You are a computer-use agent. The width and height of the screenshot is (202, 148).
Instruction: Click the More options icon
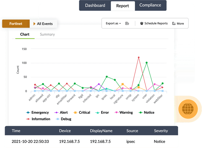[174, 23]
